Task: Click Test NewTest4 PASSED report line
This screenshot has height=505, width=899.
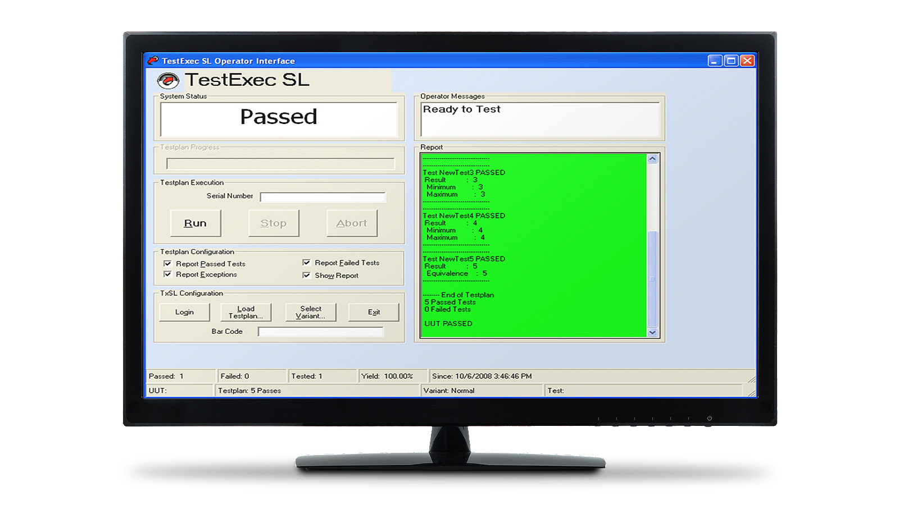Action: point(464,216)
